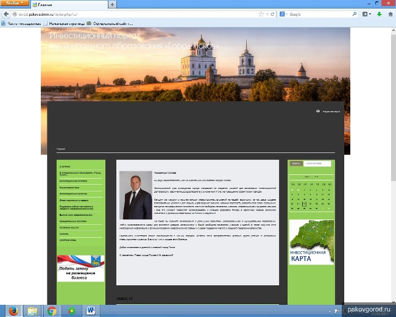Click the vertical scrollbar thumb of the page
Screen dimensions: 396x317
pyautogui.click(x=394, y=107)
